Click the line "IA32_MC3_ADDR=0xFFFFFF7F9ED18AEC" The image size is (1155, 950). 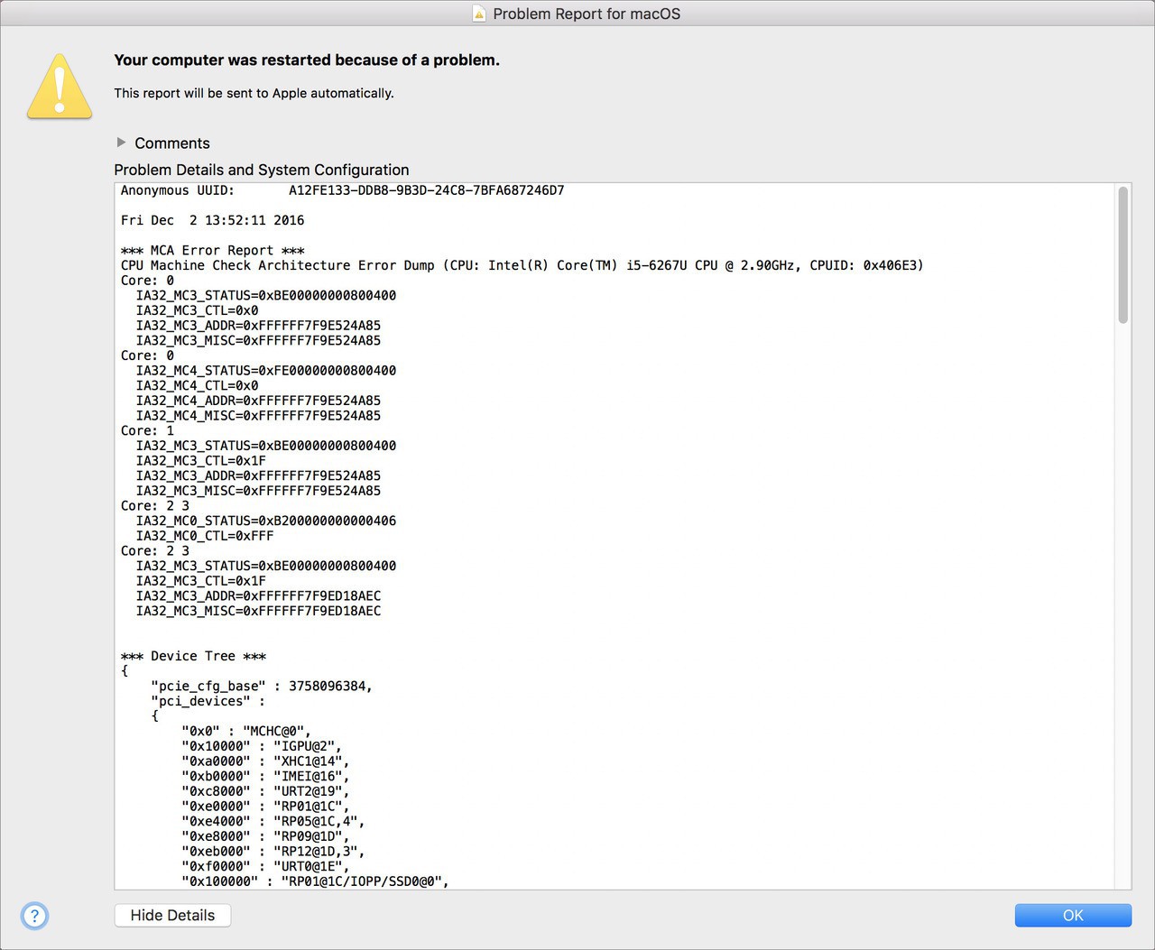pyautogui.click(x=258, y=596)
